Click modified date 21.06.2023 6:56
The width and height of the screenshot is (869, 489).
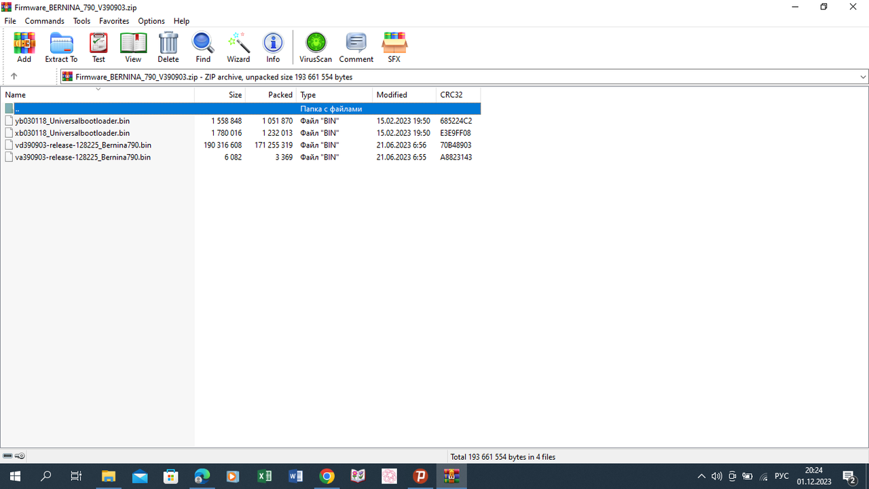[x=401, y=145]
